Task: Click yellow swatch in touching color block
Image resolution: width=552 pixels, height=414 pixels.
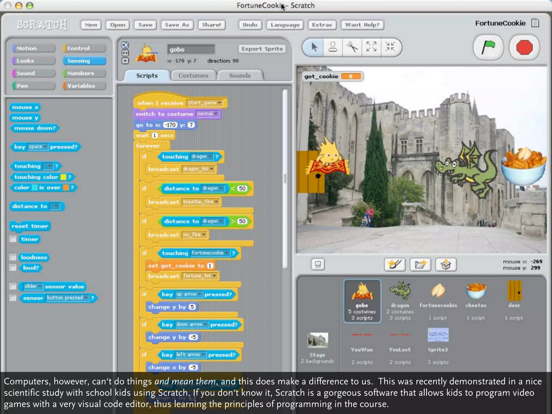Action: click(63, 177)
